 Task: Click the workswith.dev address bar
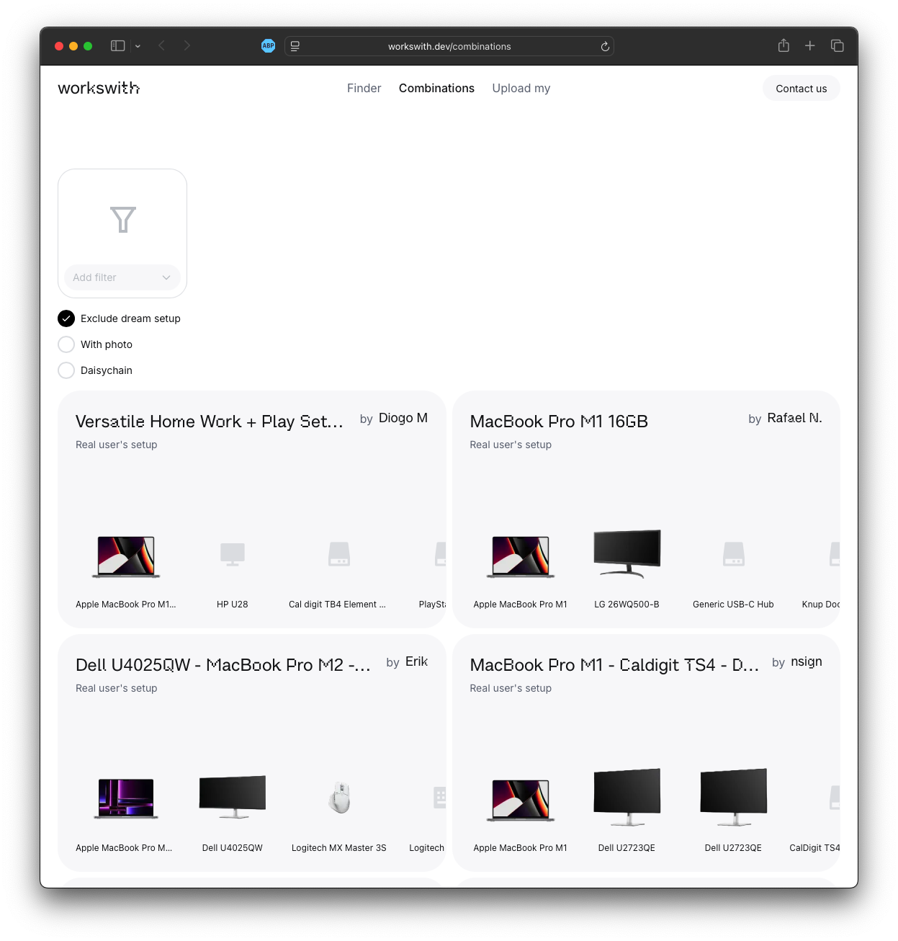coord(449,47)
